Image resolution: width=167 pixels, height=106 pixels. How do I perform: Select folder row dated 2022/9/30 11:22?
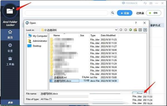point(84,57)
